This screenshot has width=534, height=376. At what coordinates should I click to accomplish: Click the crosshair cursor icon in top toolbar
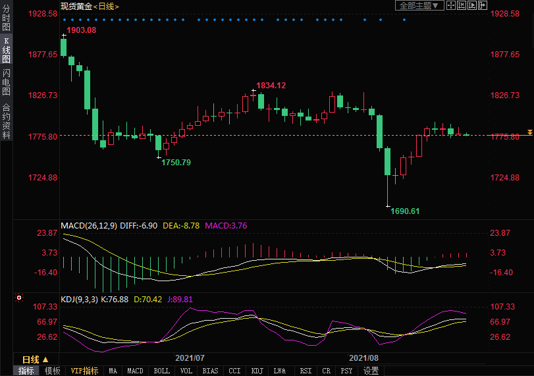pos(451,5)
